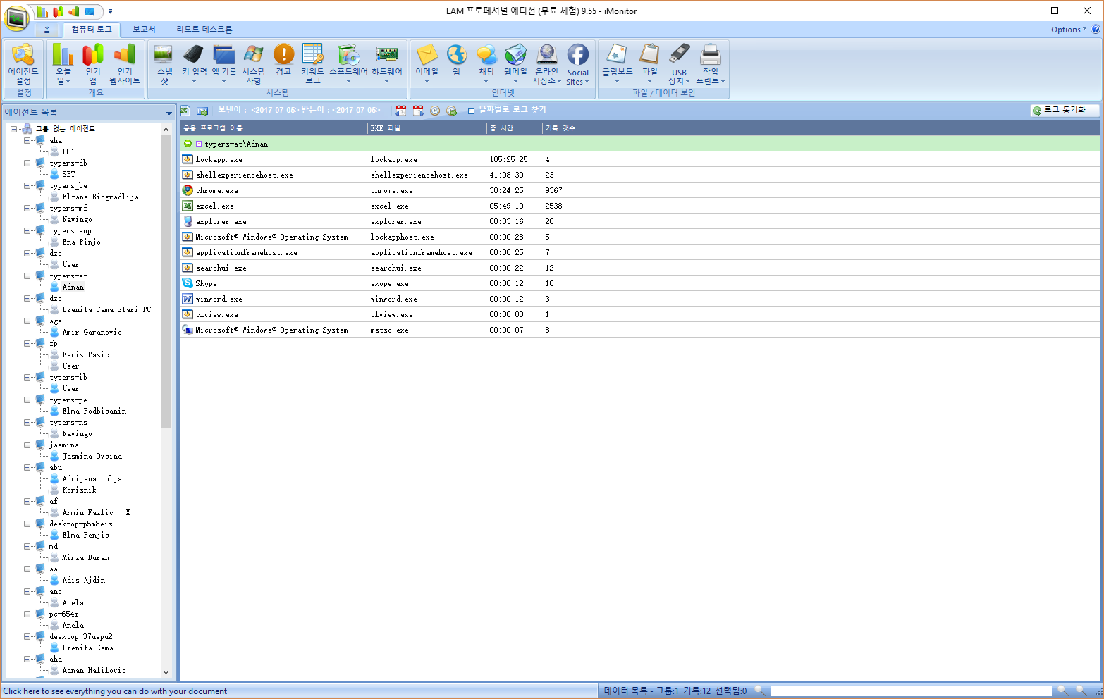This screenshot has width=1104, height=699.
Task: Open agent list panel dropdown arrow
Action: tap(169, 113)
